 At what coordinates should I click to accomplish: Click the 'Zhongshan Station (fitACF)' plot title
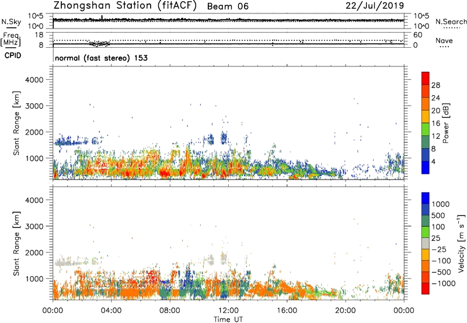(x=125, y=6)
